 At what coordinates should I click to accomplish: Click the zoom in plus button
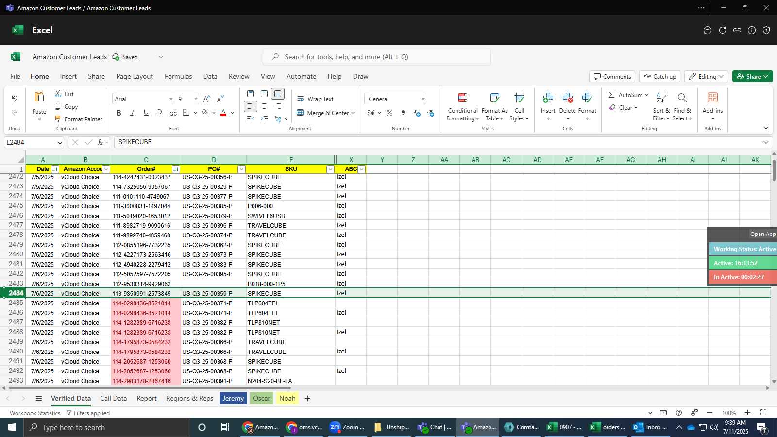(747, 413)
